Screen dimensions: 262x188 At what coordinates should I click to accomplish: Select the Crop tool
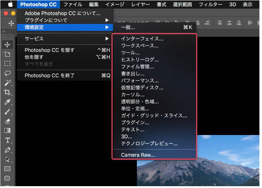click(7, 92)
